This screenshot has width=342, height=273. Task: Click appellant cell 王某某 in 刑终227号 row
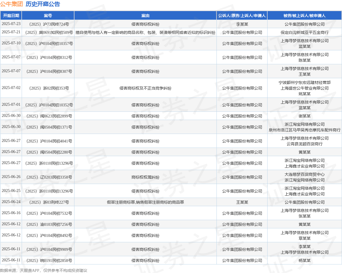tap(242, 202)
